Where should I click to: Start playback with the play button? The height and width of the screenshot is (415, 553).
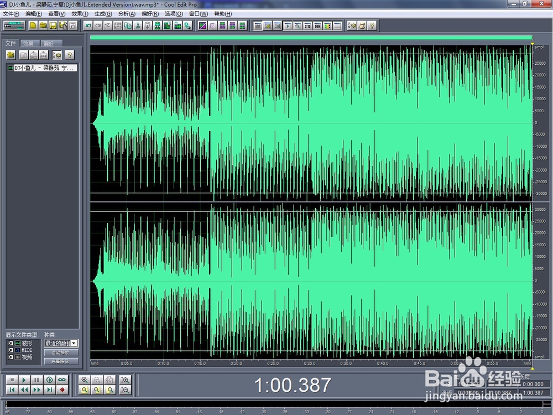click(x=24, y=380)
